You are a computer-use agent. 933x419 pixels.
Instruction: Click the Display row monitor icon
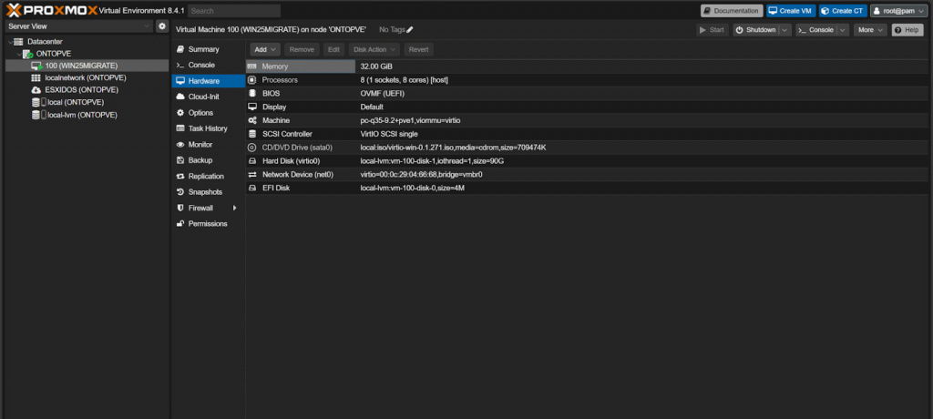(251, 107)
